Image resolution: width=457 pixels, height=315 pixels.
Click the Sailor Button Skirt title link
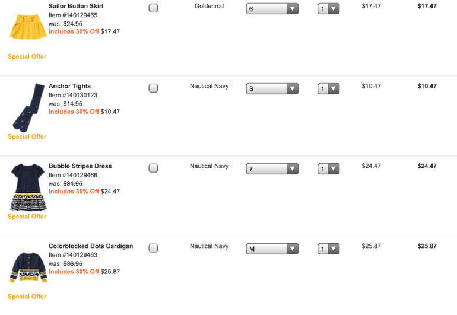click(76, 6)
